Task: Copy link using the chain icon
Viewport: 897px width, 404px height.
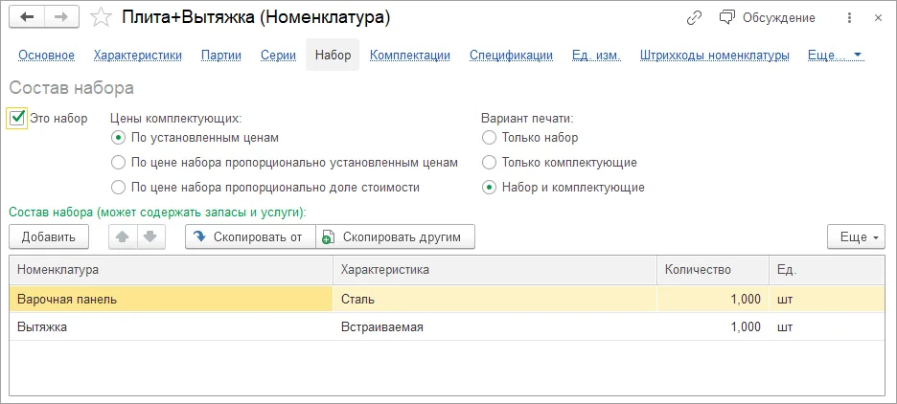Action: point(694,18)
